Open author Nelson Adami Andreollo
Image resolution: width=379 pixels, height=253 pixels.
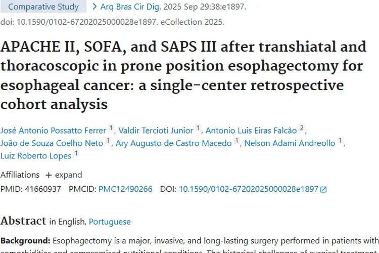[290, 143]
